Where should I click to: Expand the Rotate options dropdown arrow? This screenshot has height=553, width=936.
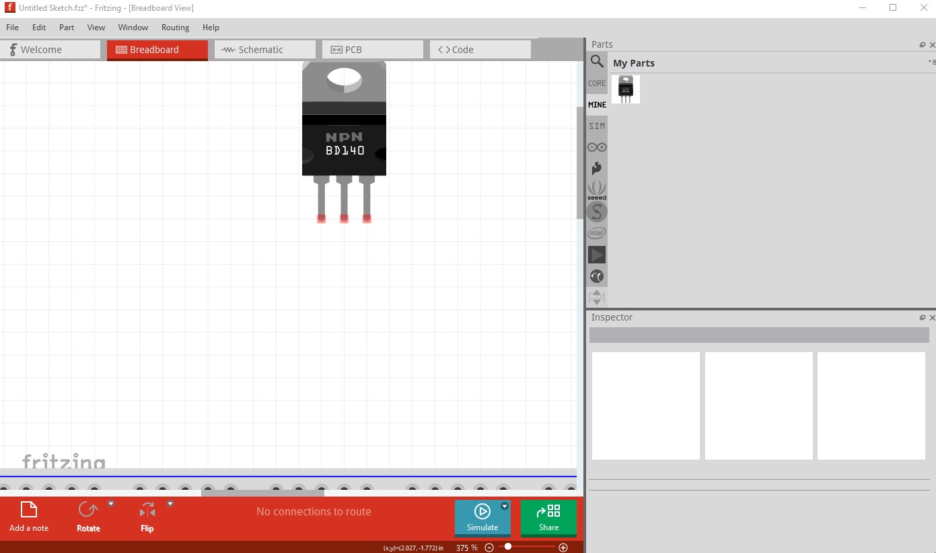coord(111,503)
